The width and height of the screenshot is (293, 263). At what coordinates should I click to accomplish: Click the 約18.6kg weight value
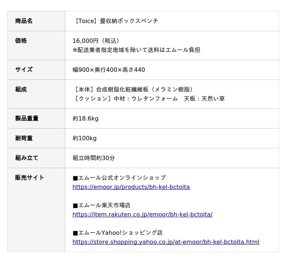tap(85, 119)
